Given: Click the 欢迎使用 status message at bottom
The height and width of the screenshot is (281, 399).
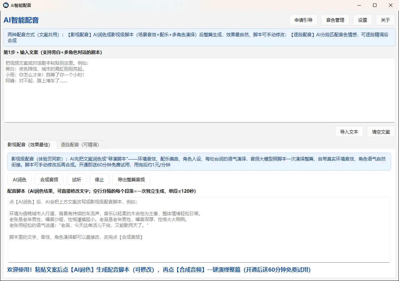Looking at the screenshot, I should [x=159, y=270].
